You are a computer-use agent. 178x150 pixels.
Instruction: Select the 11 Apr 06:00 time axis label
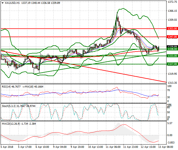point(113,147)
